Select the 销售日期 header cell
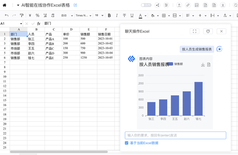The width and height of the screenshot is (238, 155). 106,34
